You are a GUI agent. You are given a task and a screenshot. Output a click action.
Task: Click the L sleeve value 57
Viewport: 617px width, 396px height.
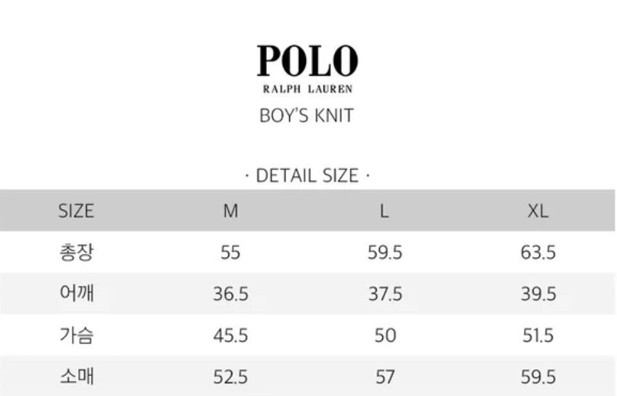point(385,377)
